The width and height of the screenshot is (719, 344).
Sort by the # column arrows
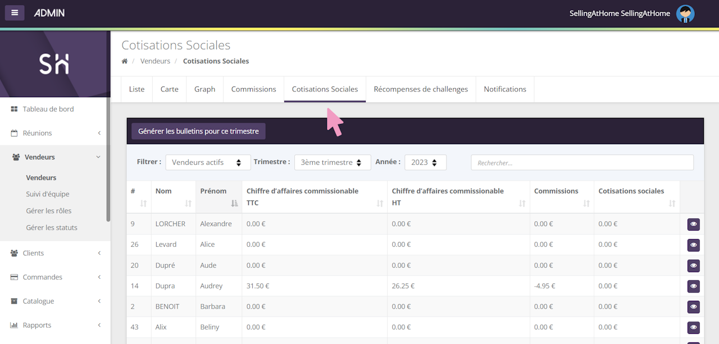[x=143, y=204]
